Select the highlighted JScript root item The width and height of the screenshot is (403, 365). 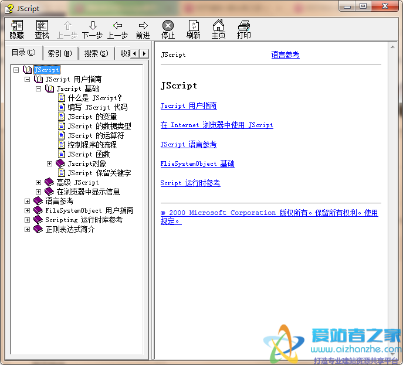47,70
